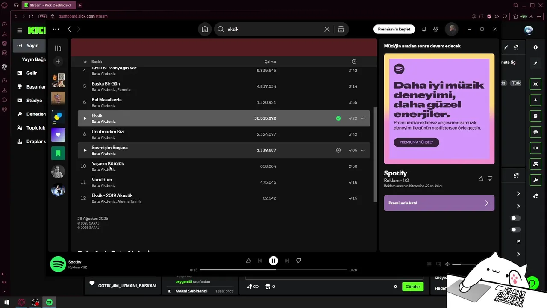This screenshot has width=547, height=308.
Task: Mute Spotify with speaker icon
Action: pyautogui.click(x=447, y=264)
